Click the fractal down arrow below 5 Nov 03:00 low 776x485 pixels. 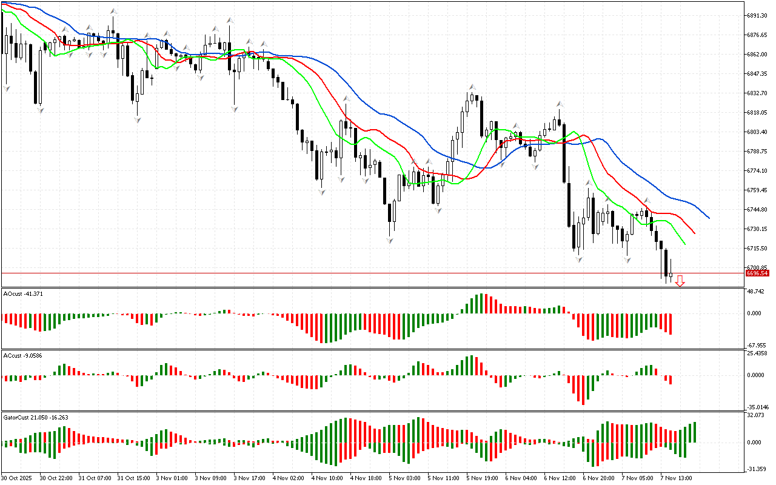(390, 241)
